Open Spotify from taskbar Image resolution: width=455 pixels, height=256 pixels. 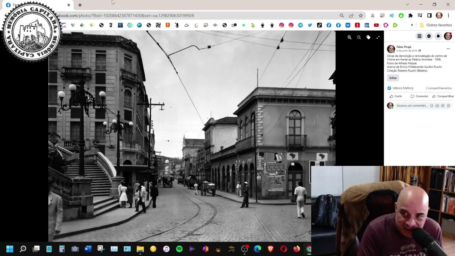[179, 249]
